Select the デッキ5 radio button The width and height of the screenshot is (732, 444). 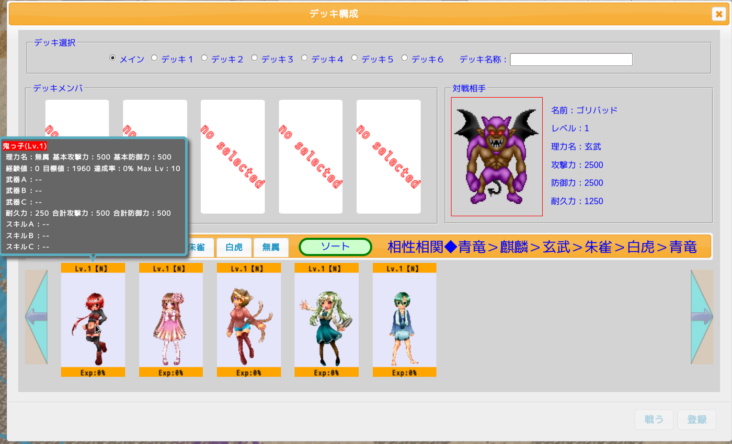(x=354, y=59)
